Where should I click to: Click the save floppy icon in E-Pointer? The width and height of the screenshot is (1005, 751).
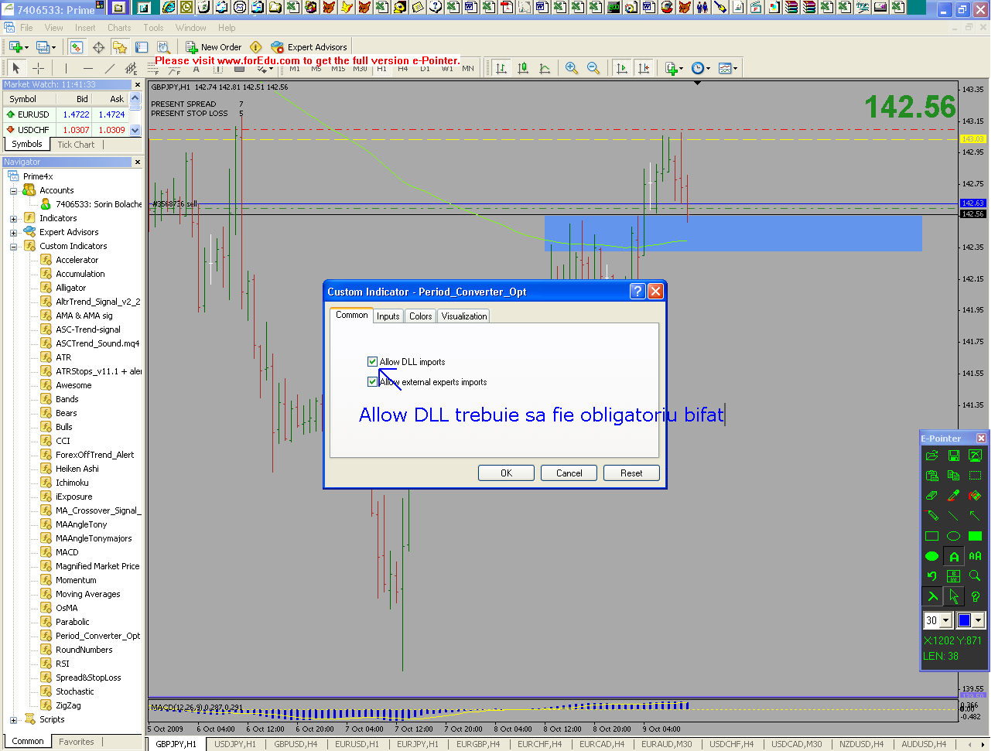click(953, 456)
